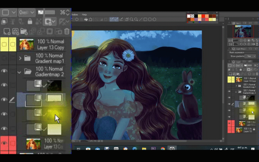This screenshot has width=259, height=162.
Task: Click the lock layer padlock icon
Action: click(30, 21)
